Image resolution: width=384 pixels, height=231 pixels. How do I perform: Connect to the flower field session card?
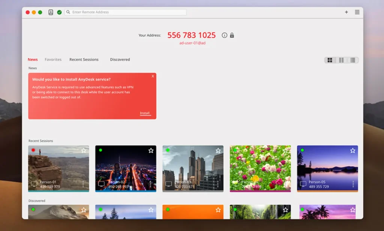tap(260, 169)
